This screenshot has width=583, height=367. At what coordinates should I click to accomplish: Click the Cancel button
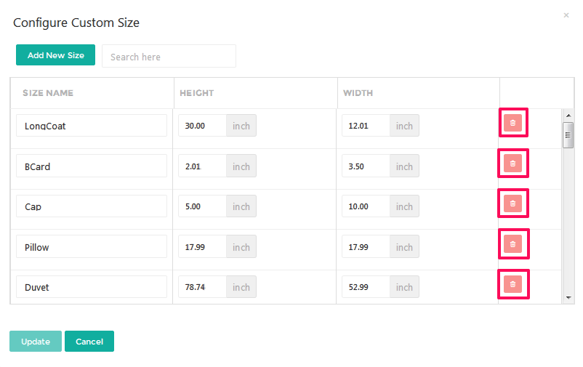[x=89, y=342]
